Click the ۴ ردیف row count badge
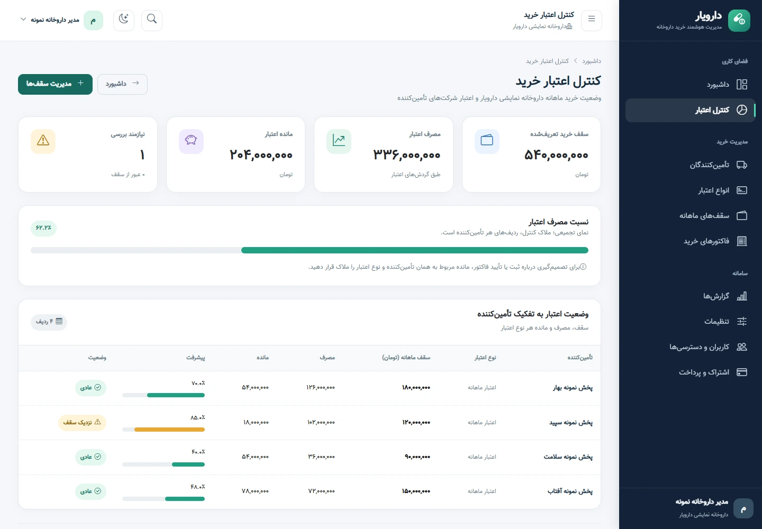The height and width of the screenshot is (529, 762). tap(49, 322)
